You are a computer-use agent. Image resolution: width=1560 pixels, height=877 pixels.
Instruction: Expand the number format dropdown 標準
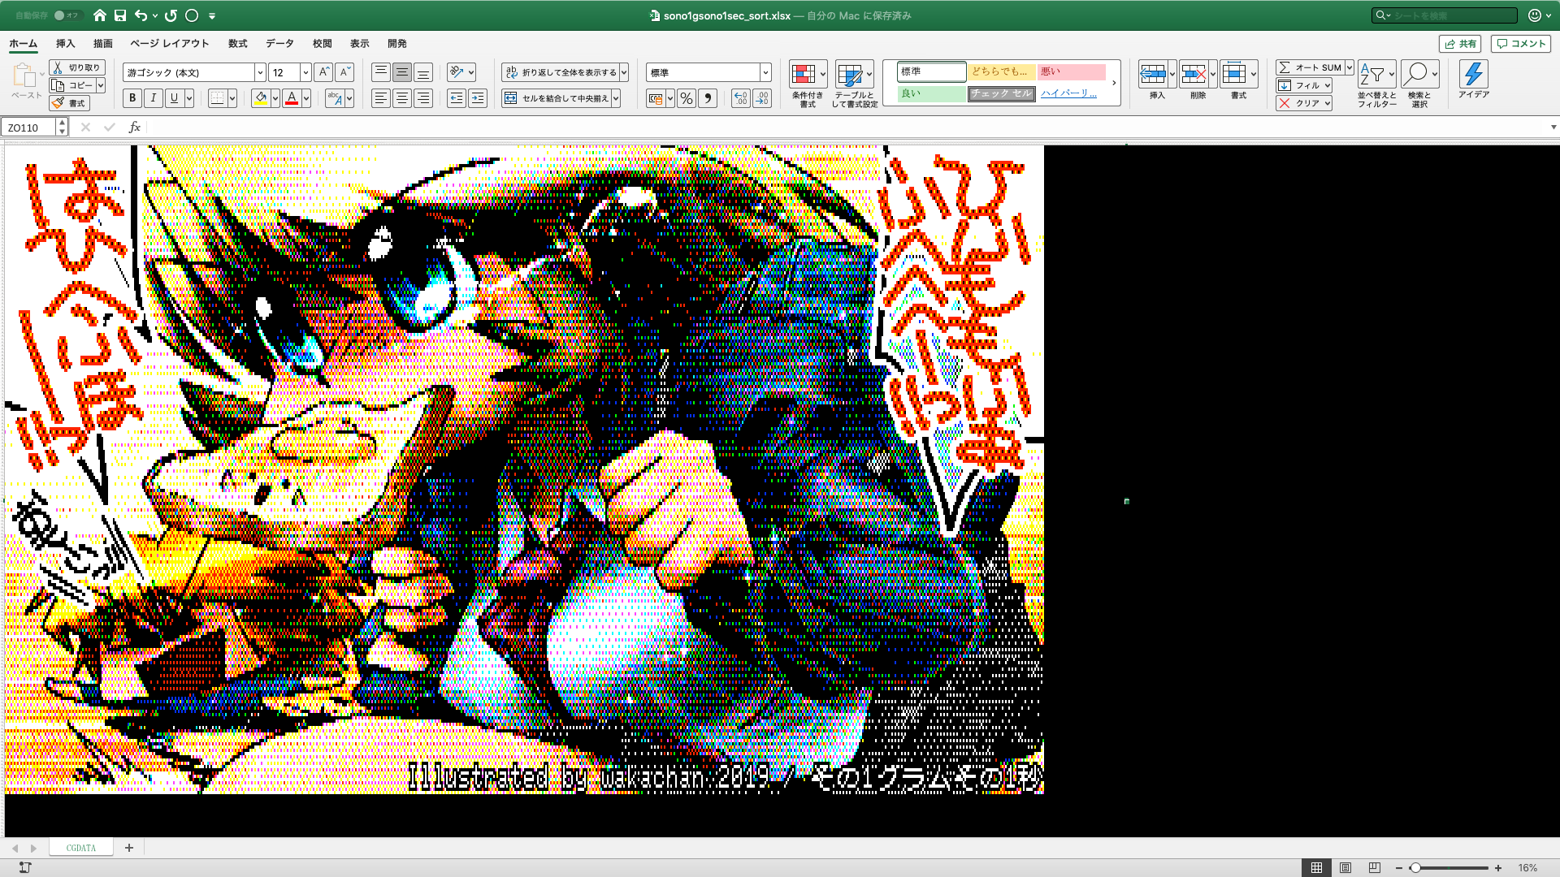pyautogui.click(x=765, y=72)
